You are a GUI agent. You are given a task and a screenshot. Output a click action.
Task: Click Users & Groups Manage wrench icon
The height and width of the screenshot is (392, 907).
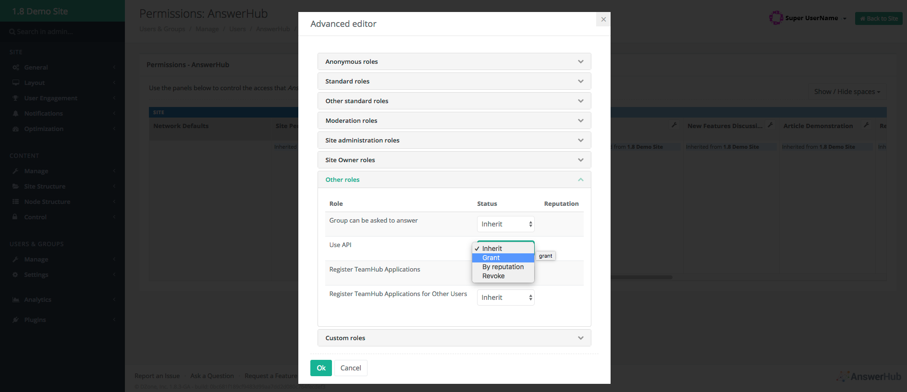[16, 259]
